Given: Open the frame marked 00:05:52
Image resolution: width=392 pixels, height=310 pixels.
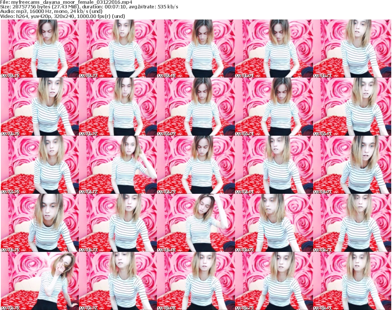Looking at the screenshot, I should tap(118, 281).
